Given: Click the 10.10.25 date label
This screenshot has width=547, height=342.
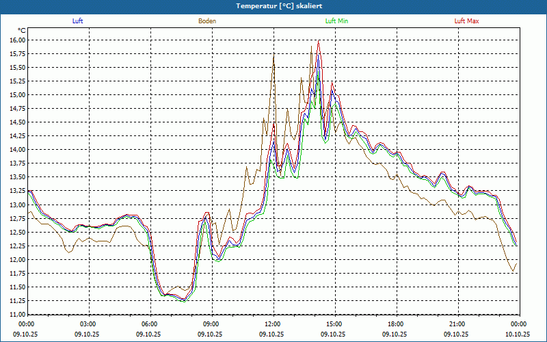Looking at the screenshot, I should click(x=518, y=334).
